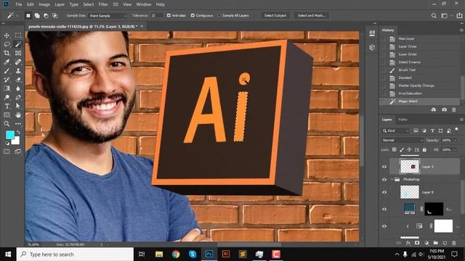465x261 pixels.
Task: Select the Zoom tool
Action: coord(7,124)
